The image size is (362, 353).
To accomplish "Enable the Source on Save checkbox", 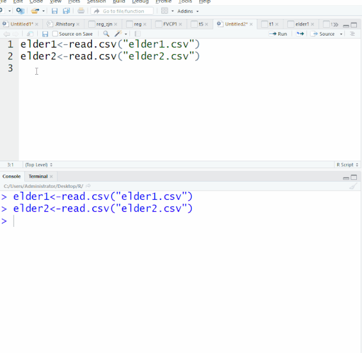I will click(x=55, y=34).
